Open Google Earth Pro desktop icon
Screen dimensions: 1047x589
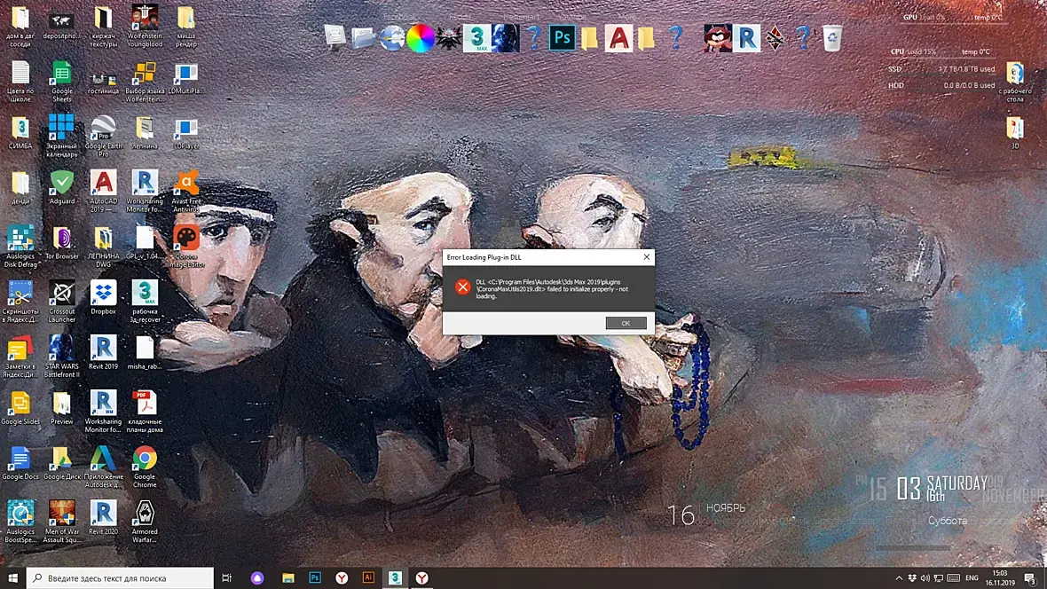[104, 137]
